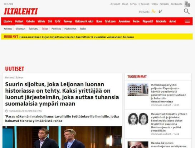The image size is (195, 148).
Task: Select the Uutiset navigation item
Action: tap(19, 21)
